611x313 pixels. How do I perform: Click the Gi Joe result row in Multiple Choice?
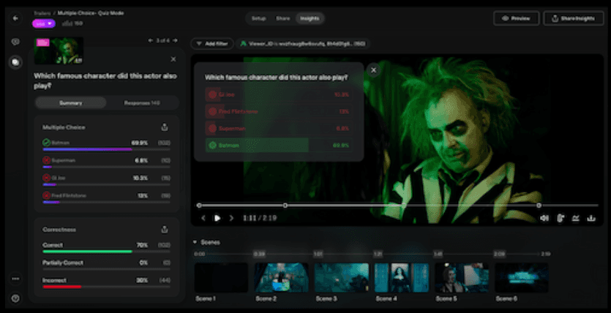click(x=106, y=179)
